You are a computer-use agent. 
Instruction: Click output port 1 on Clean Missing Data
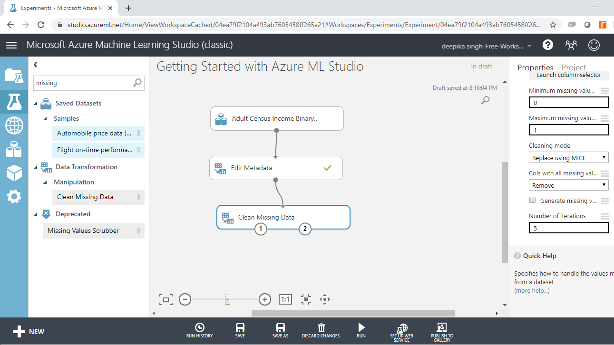coord(260,229)
